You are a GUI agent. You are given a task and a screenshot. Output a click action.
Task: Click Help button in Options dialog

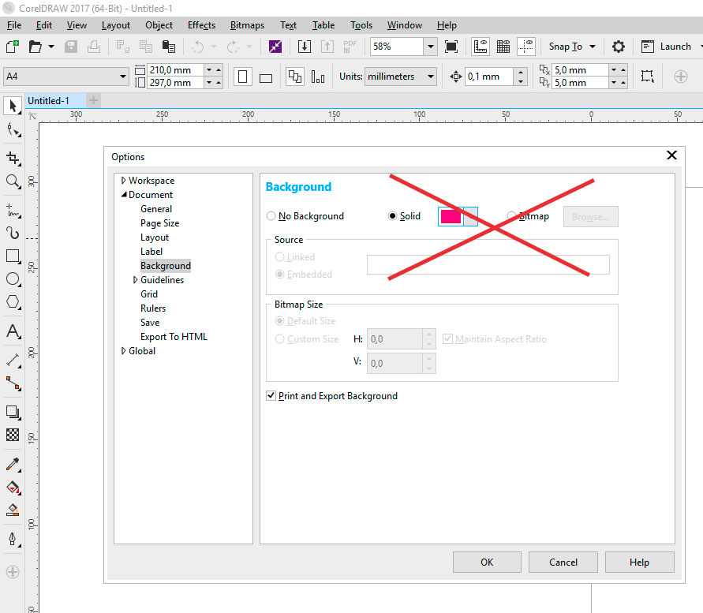click(x=639, y=563)
